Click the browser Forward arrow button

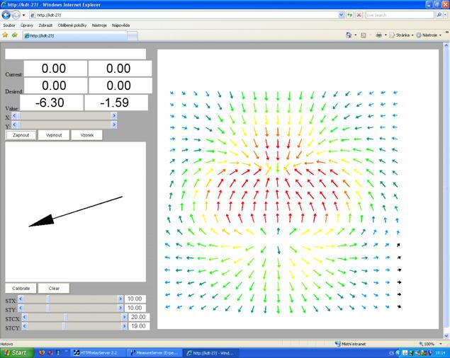pyautogui.click(x=16, y=15)
